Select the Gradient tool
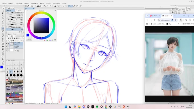Viewport: 194px width, 109px height. 3,49
